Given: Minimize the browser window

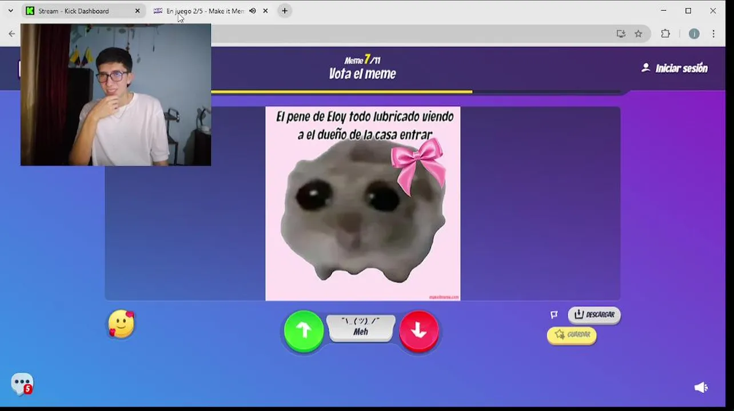Looking at the screenshot, I should coord(663,11).
